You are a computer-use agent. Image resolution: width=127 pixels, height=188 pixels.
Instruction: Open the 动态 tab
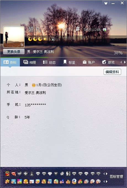[49, 62]
